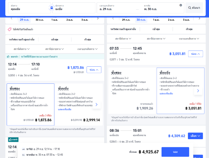Select the 30th tab in the outbound date strip

click(x=40, y=20)
